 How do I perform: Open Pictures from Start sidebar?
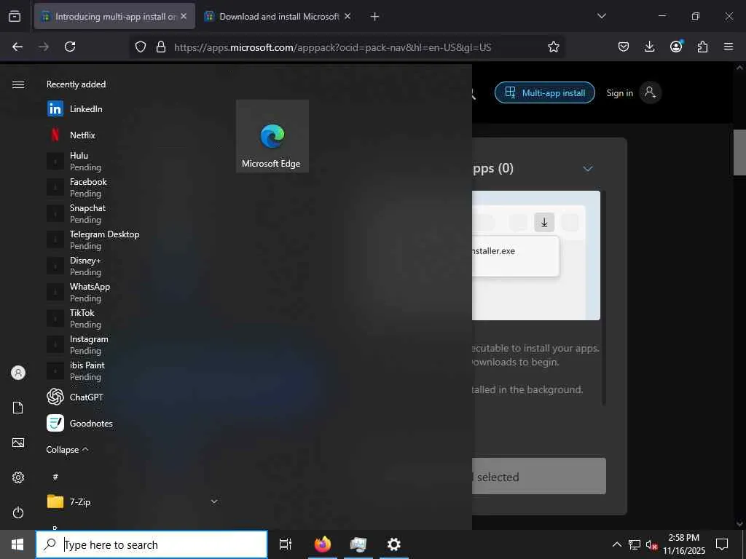click(x=18, y=443)
